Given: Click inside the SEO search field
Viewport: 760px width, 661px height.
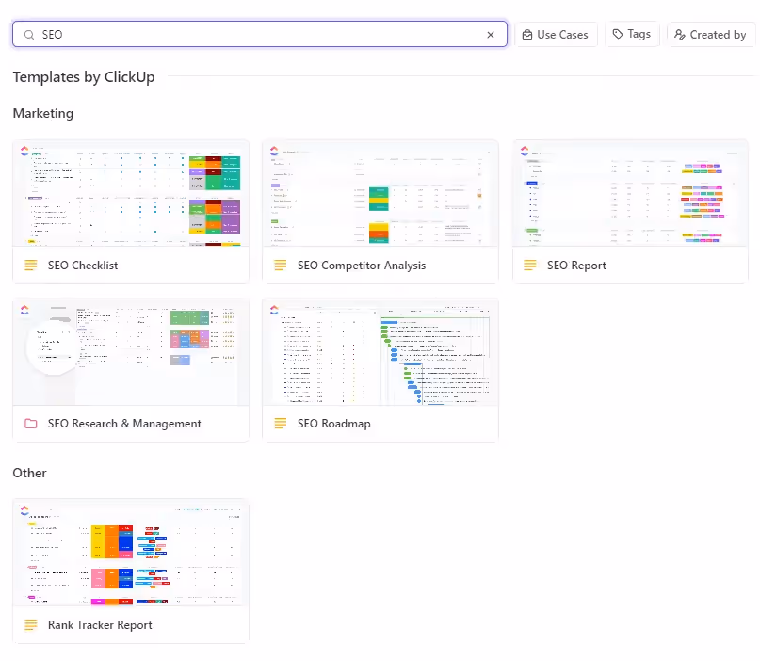Looking at the screenshot, I should [254, 35].
